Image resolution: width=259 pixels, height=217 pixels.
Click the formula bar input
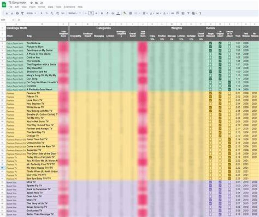click(x=139, y=20)
